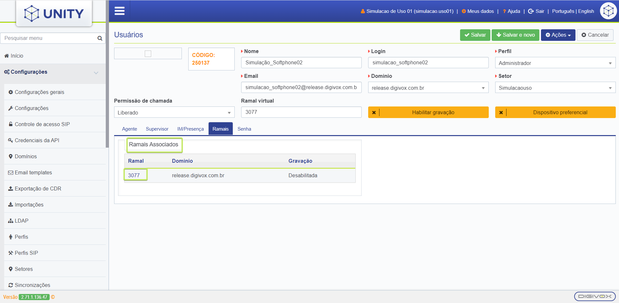Click the Sair logout link
Viewport: 619px width, 303px height.
(x=536, y=11)
